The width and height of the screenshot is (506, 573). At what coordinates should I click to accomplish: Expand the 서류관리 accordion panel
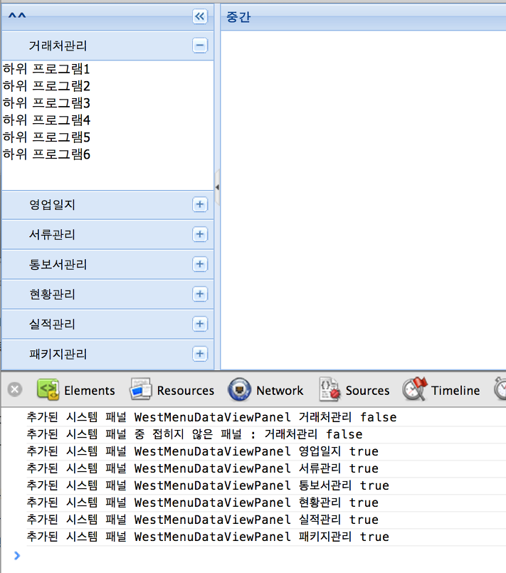[x=200, y=234]
